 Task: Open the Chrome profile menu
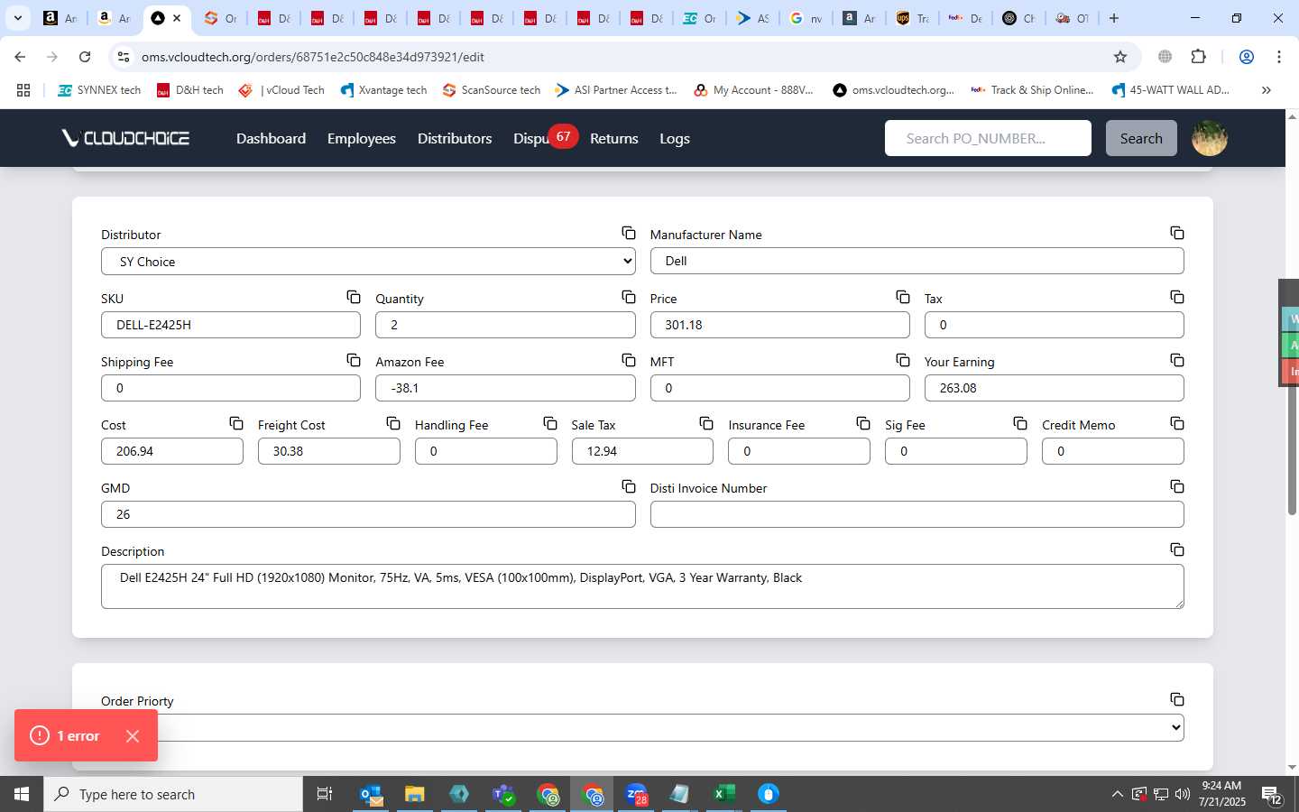click(1247, 57)
